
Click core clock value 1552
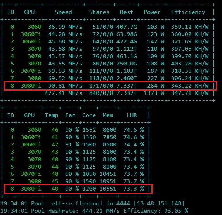pyautogui.click(x=89, y=130)
